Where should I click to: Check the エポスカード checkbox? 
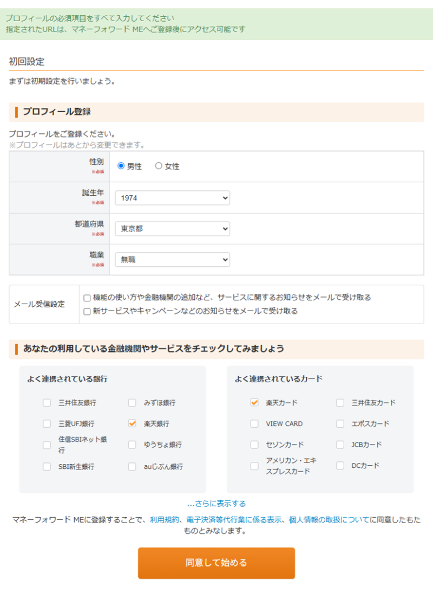point(340,423)
